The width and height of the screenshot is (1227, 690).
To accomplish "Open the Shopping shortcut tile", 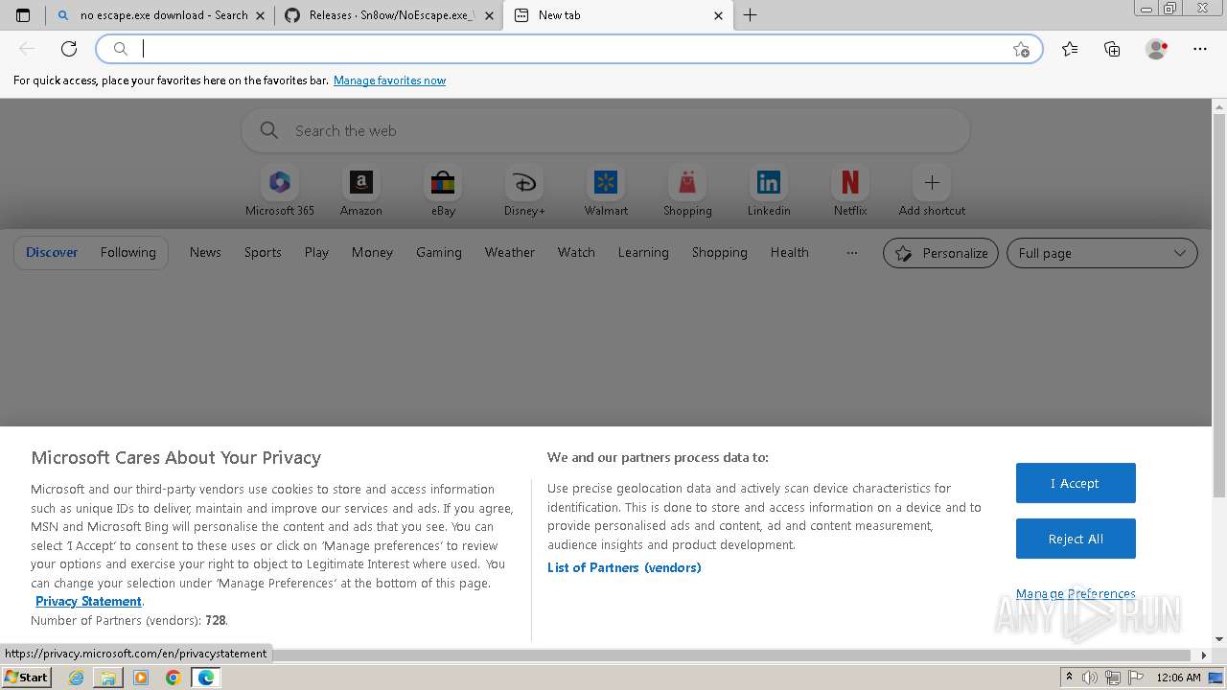I will point(687,191).
